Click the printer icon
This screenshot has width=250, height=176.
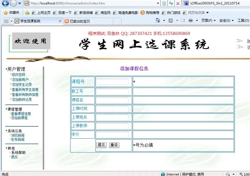[191, 20]
